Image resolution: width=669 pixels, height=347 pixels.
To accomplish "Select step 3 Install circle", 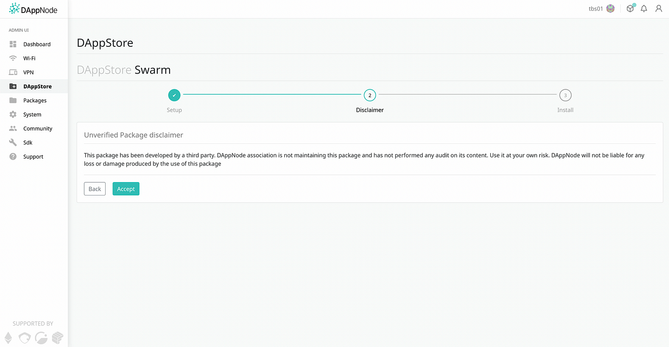I will point(565,95).
